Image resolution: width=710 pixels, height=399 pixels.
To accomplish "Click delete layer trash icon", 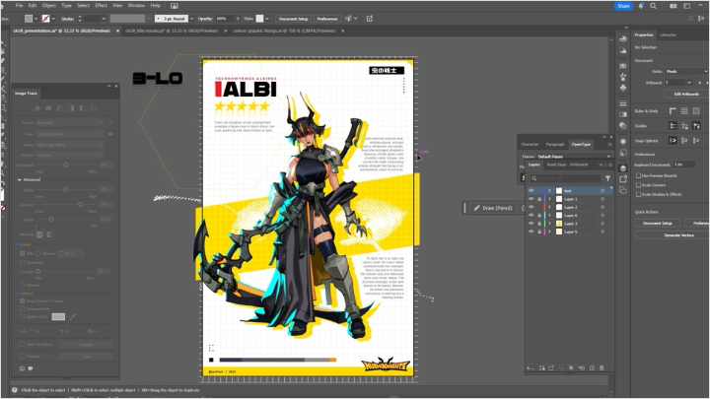I will pyautogui.click(x=602, y=367).
